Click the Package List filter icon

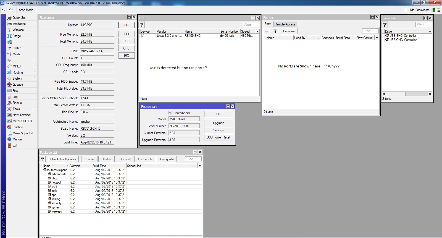point(43,159)
